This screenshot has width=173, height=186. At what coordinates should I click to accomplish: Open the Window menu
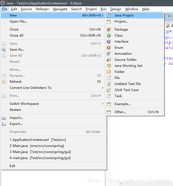pos(132,9)
